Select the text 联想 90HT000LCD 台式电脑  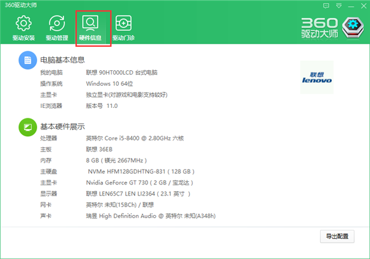pos(121,72)
